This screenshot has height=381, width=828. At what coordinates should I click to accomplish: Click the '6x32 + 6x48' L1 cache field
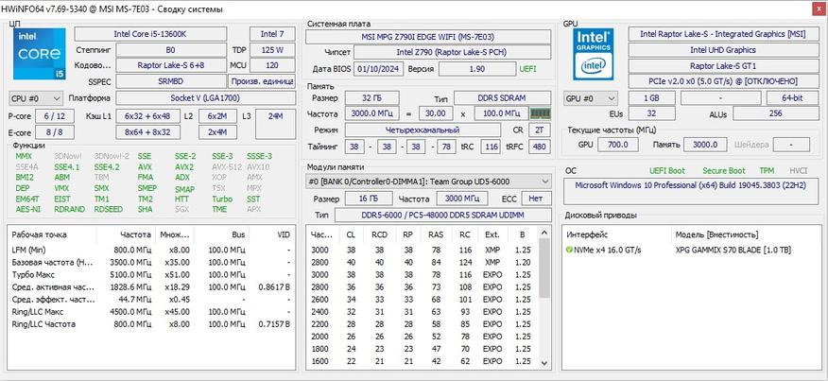click(x=147, y=116)
